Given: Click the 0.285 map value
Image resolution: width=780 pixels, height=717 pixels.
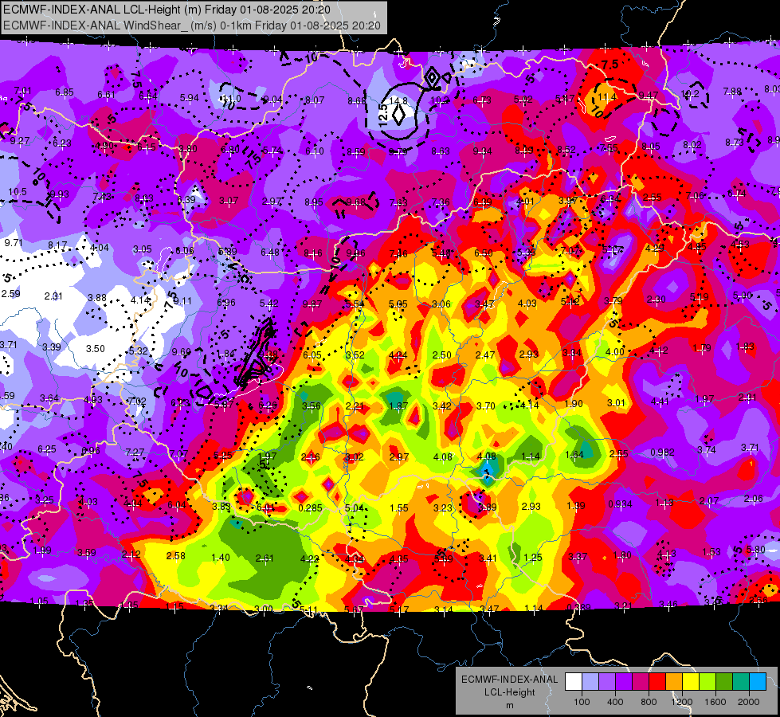Looking at the screenshot, I should coord(310,508).
